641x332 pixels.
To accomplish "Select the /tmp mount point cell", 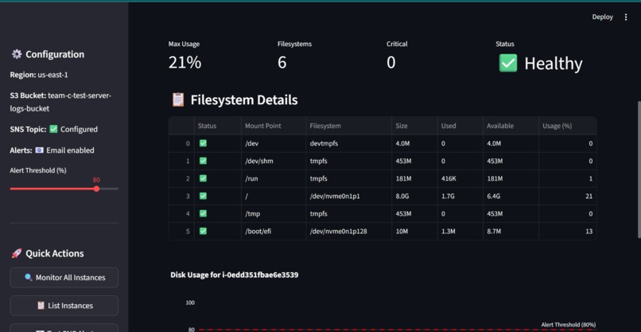I will click(274, 213).
